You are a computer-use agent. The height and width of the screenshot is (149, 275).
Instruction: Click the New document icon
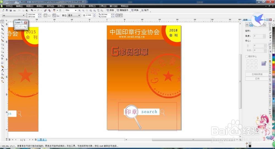3,10
